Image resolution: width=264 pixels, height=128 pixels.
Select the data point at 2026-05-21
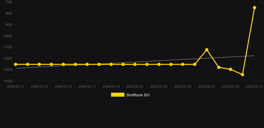pos(135,64)
